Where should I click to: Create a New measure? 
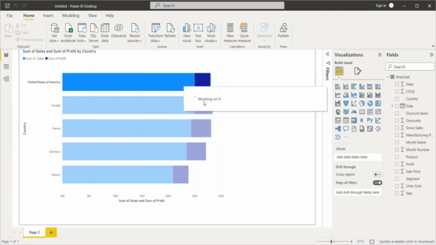coord(230,33)
